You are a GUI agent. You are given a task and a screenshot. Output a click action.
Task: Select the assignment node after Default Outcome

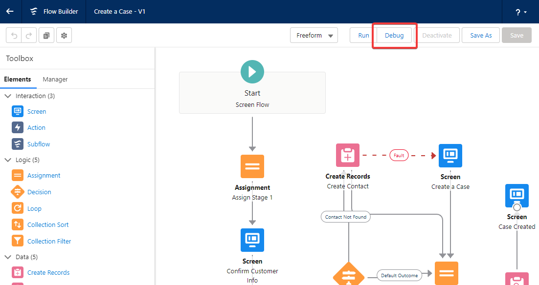(x=447, y=273)
